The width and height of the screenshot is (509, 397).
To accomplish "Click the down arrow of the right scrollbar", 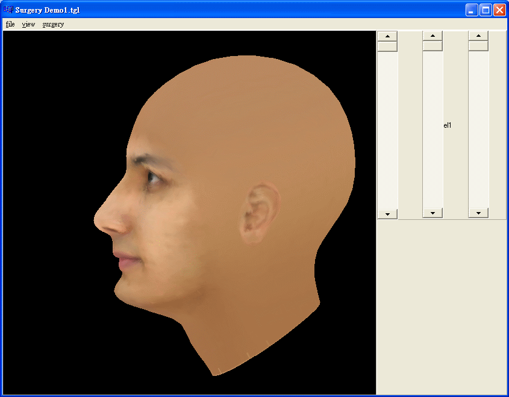I will pyautogui.click(x=478, y=213).
